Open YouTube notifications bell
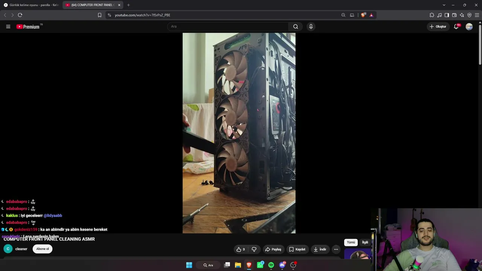The width and height of the screenshot is (482, 271). point(456,26)
